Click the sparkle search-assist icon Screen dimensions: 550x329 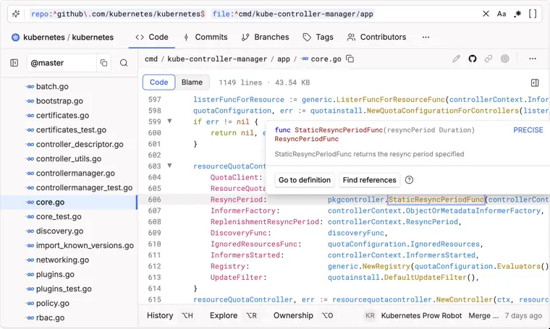[16, 14]
